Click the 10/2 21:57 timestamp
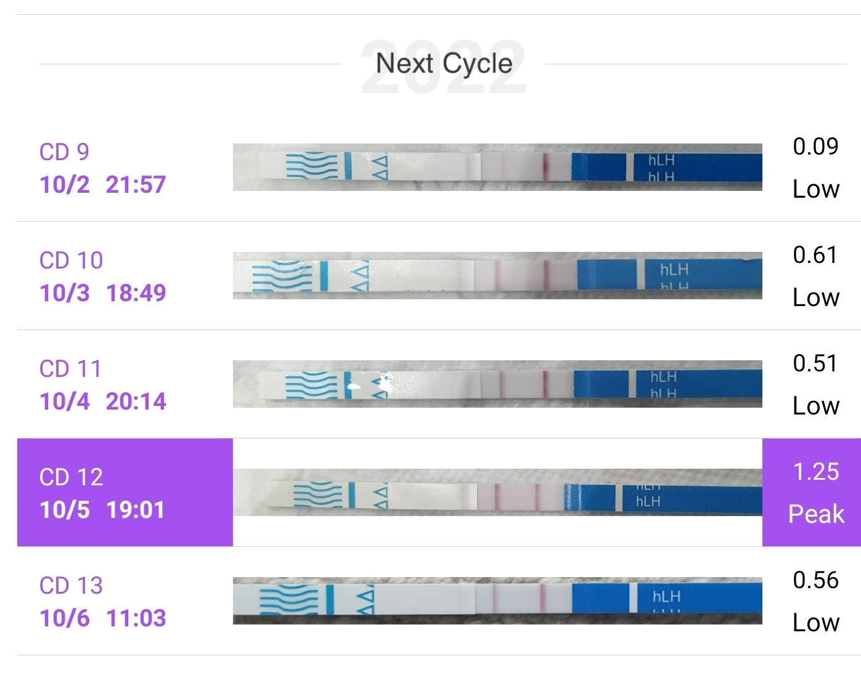The image size is (861, 675). pos(103,185)
